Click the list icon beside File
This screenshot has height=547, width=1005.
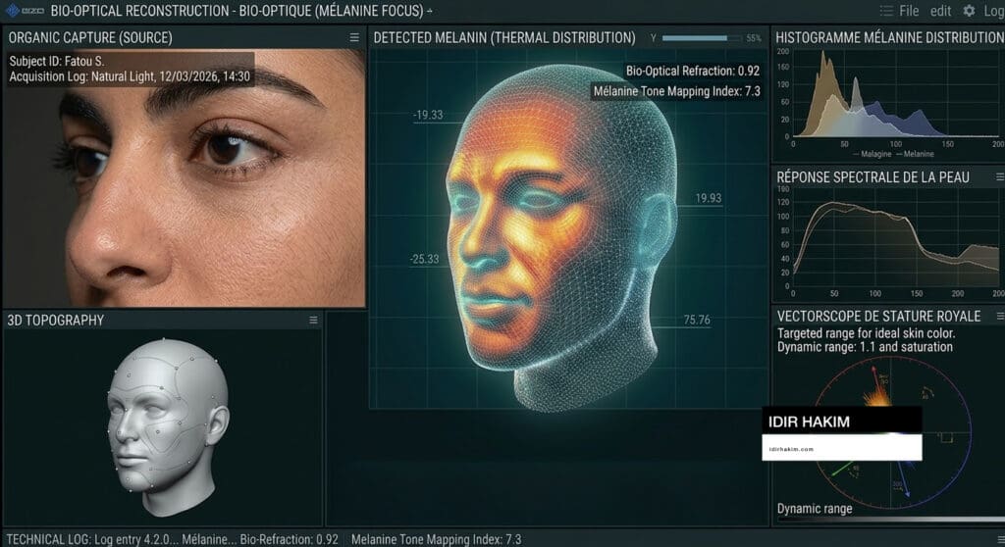coord(886,11)
